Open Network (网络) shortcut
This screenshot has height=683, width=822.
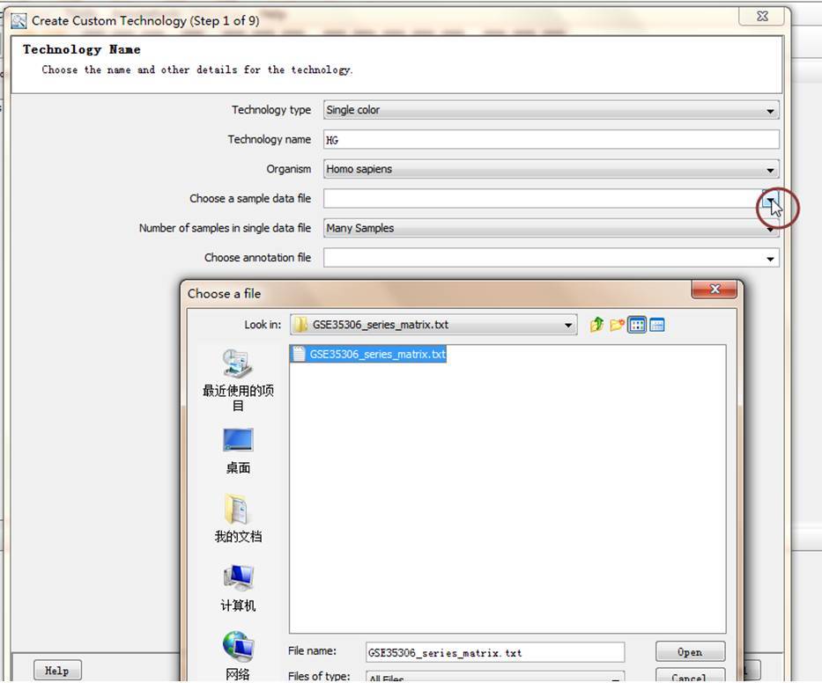coord(238,655)
